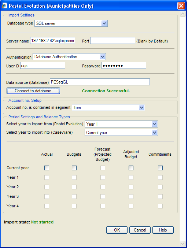Check Year 3 Commitments checkbox
Viewport: 188px width, 248px height.
click(x=160, y=196)
